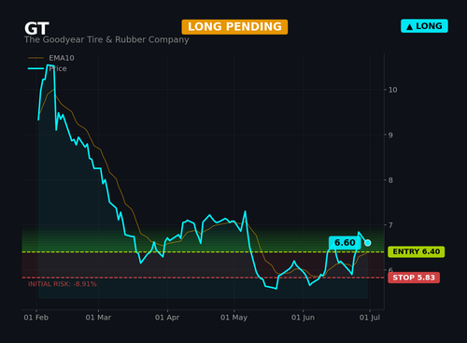Click the brown EMA10 legend line sample
This screenshot has height=343, width=467.
35,58
